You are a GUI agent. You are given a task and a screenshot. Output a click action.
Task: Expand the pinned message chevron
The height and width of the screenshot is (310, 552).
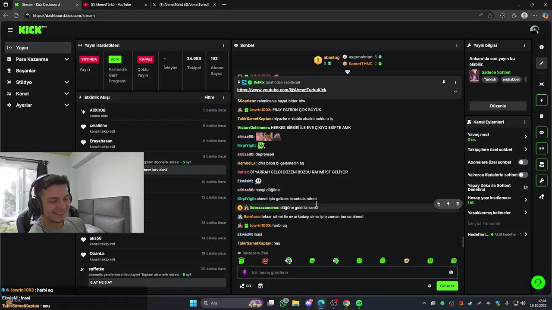click(455, 91)
